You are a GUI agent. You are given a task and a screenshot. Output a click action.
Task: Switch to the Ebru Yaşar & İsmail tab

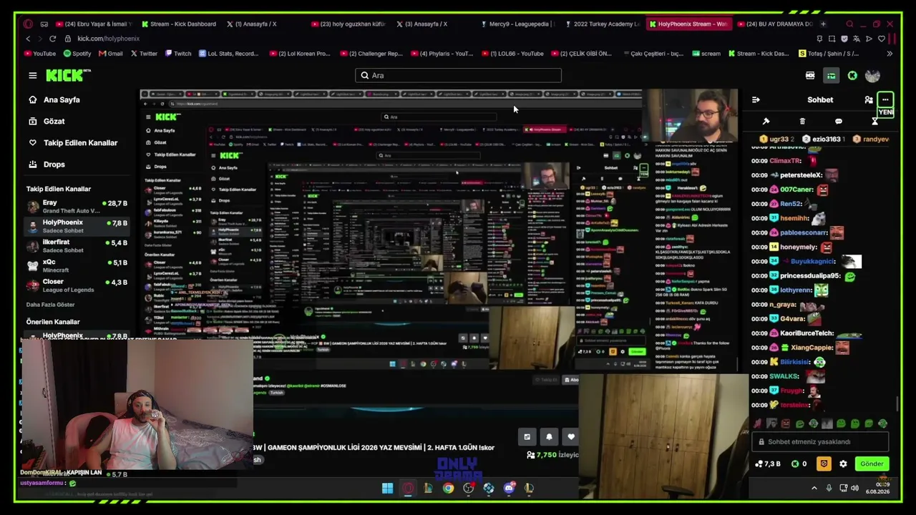coord(93,24)
